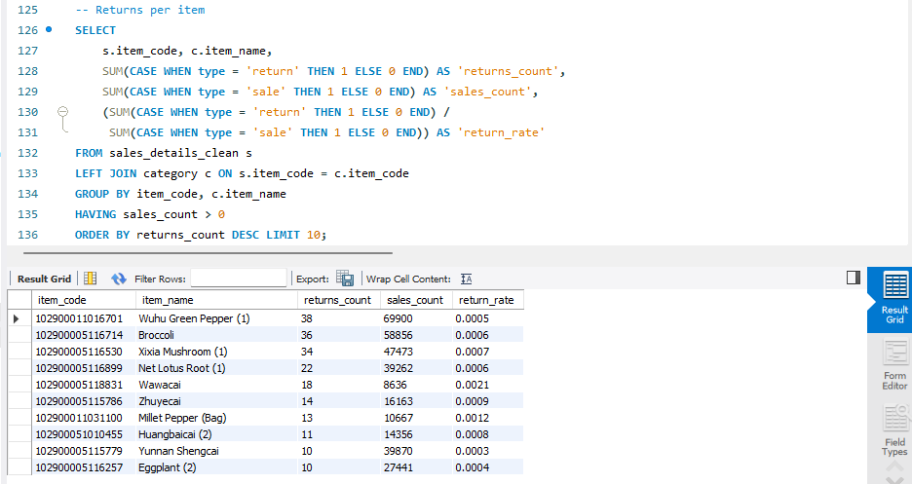The image size is (912, 484).
Task: Sort by item_name column header
Action: (216, 300)
